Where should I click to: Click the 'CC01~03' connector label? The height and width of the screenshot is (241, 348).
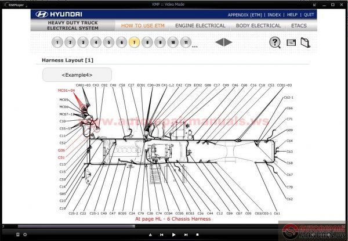(x=284, y=85)
